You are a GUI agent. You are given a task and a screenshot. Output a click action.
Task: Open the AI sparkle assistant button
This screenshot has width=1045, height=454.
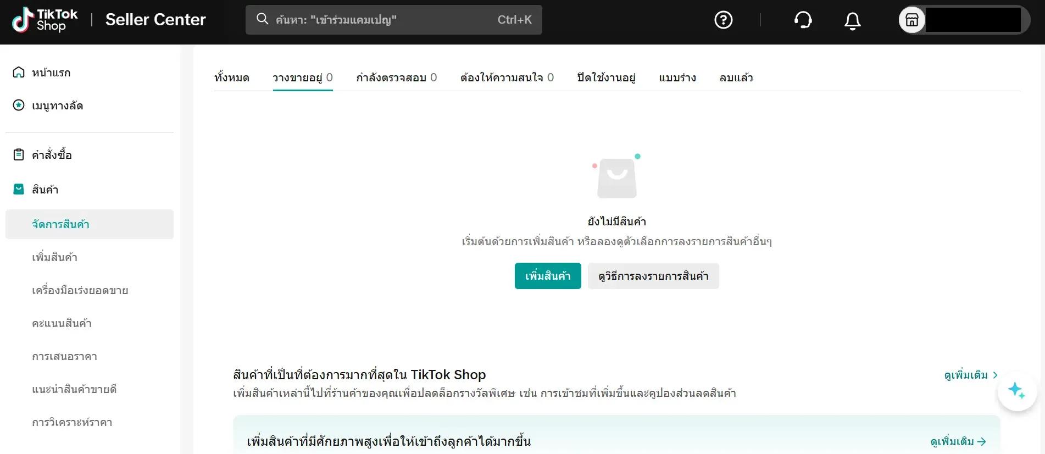click(x=1017, y=391)
